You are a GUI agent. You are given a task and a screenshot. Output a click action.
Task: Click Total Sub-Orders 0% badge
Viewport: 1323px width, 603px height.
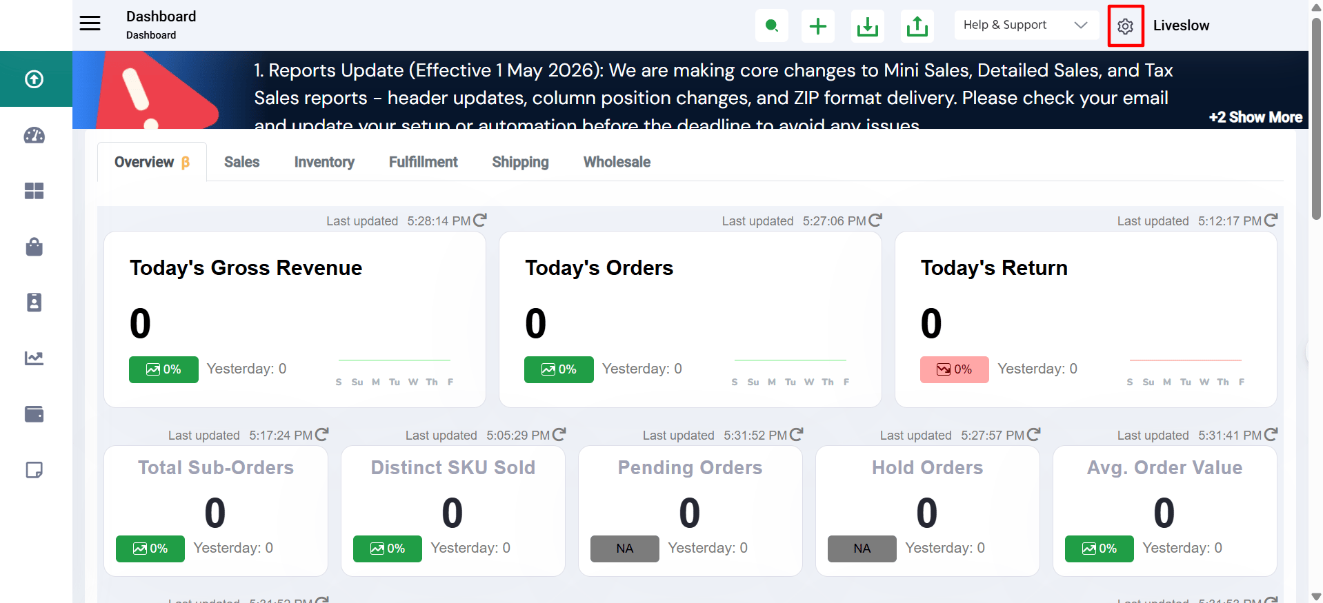point(150,549)
